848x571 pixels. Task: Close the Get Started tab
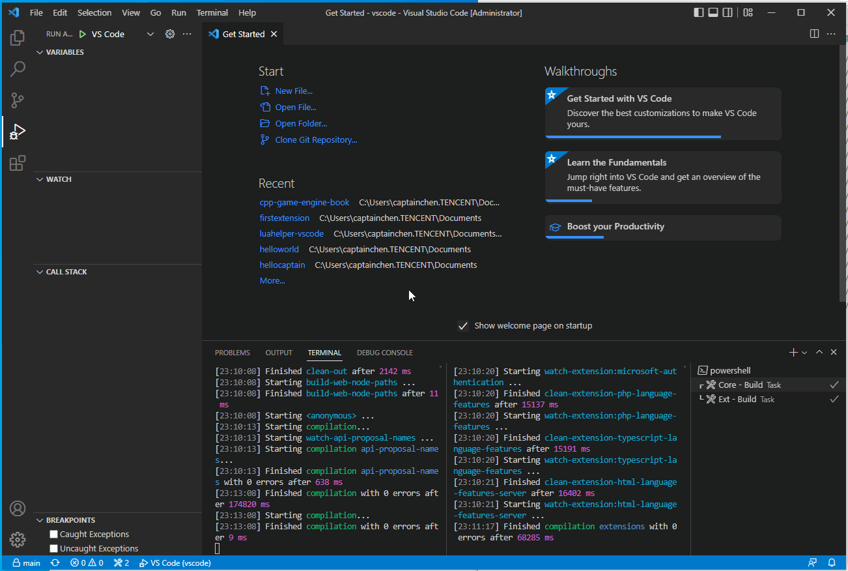(x=274, y=34)
